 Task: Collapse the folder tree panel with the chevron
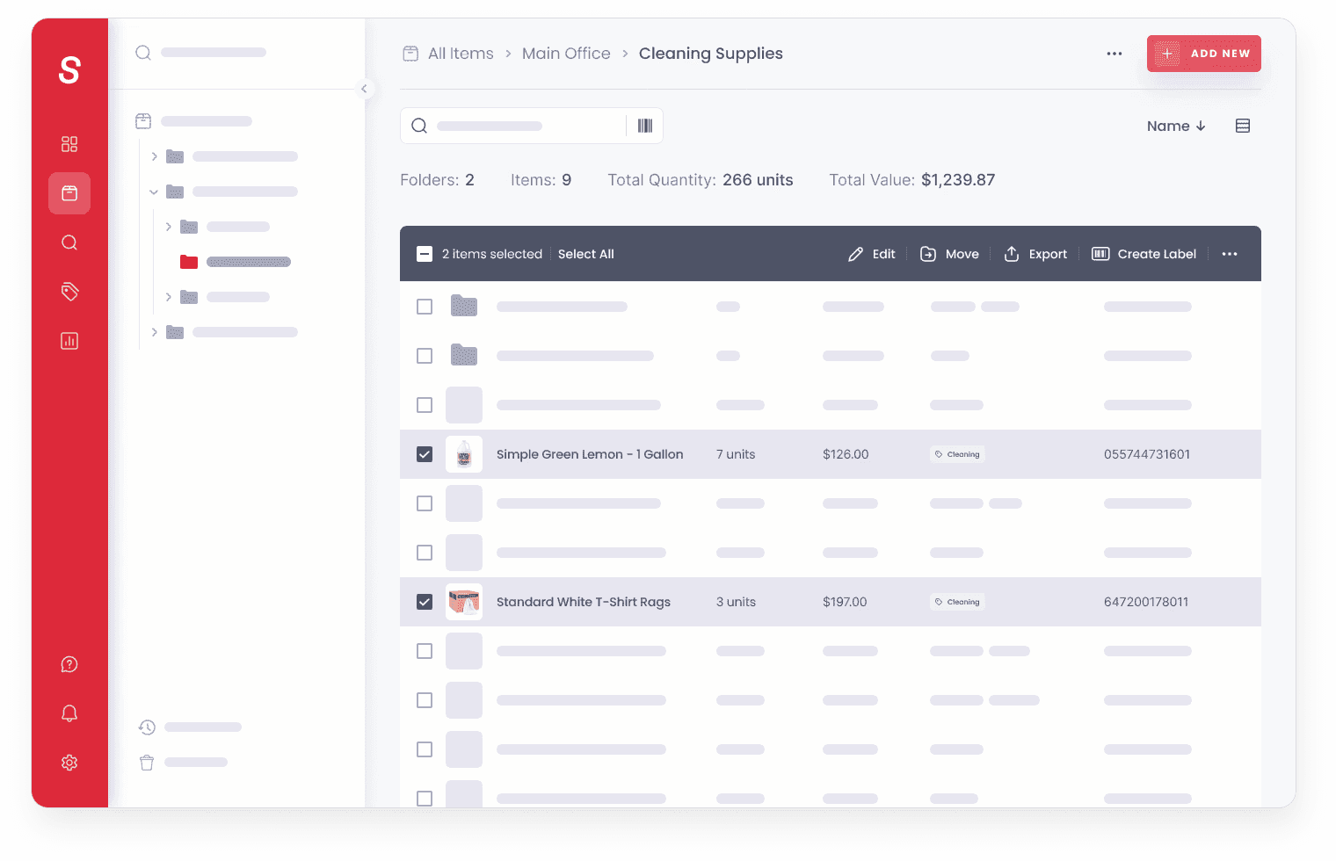click(x=365, y=89)
